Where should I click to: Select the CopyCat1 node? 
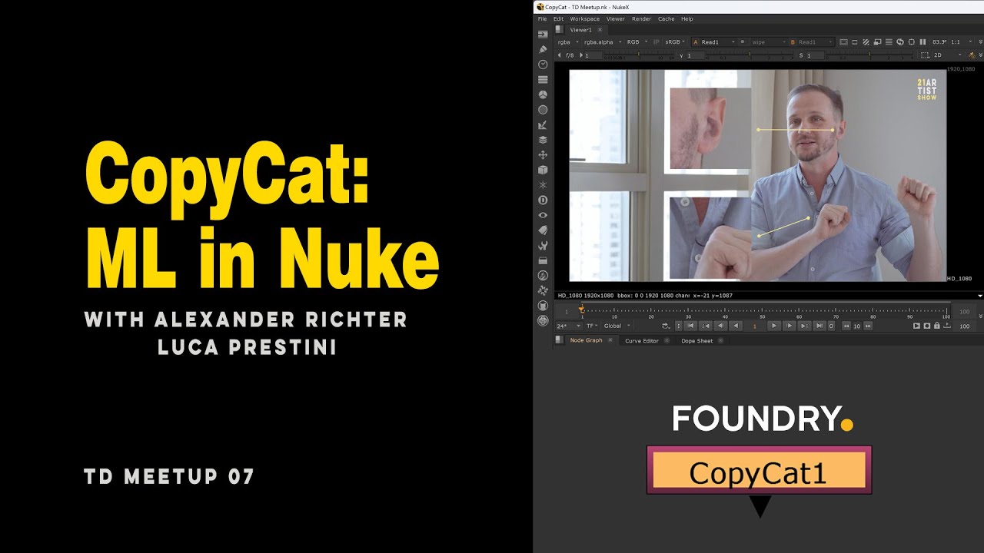coord(759,471)
